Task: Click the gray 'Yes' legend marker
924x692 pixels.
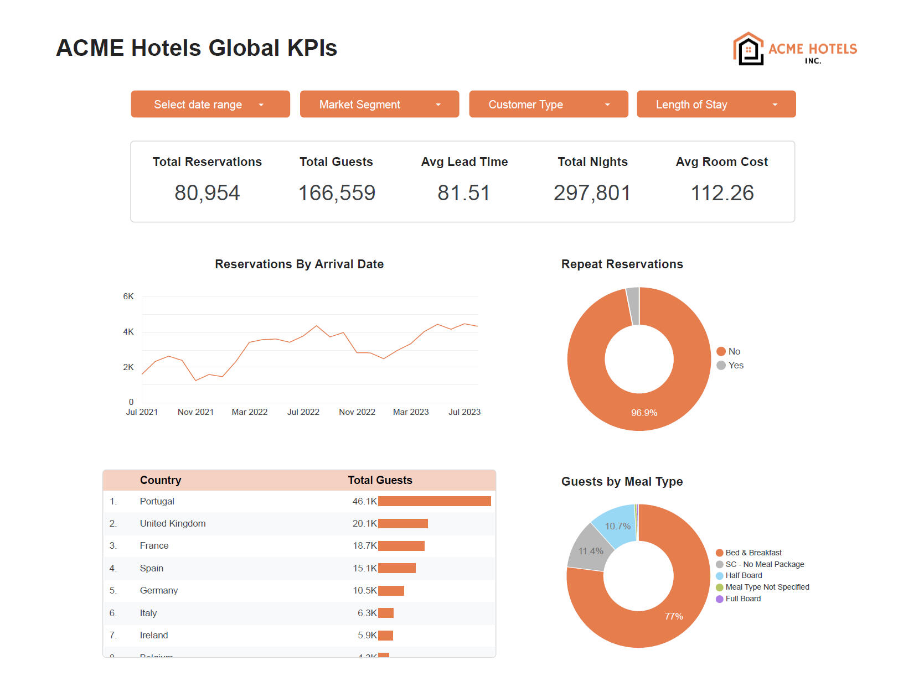Action: pyautogui.click(x=720, y=365)
